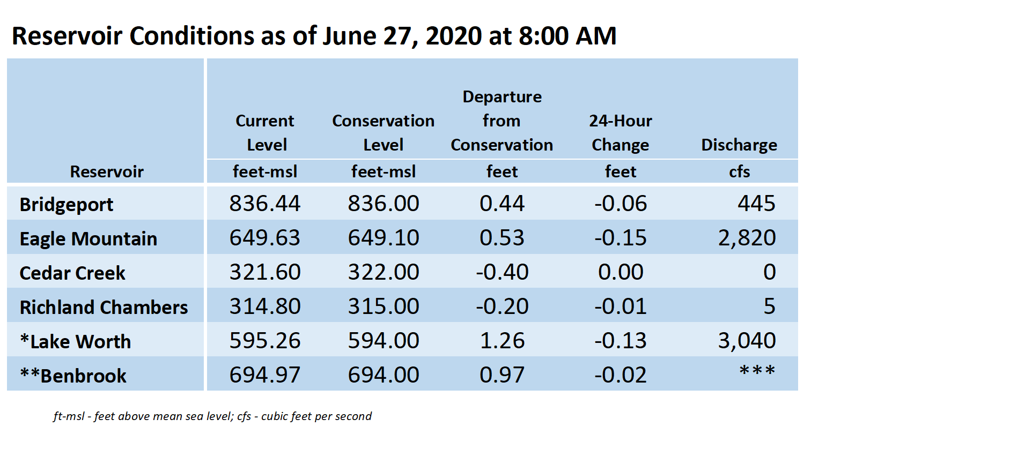Click Cedar Creek departure value -0.40
The height and width of the screenshot is (464, 1025).
tap(502, 272)
